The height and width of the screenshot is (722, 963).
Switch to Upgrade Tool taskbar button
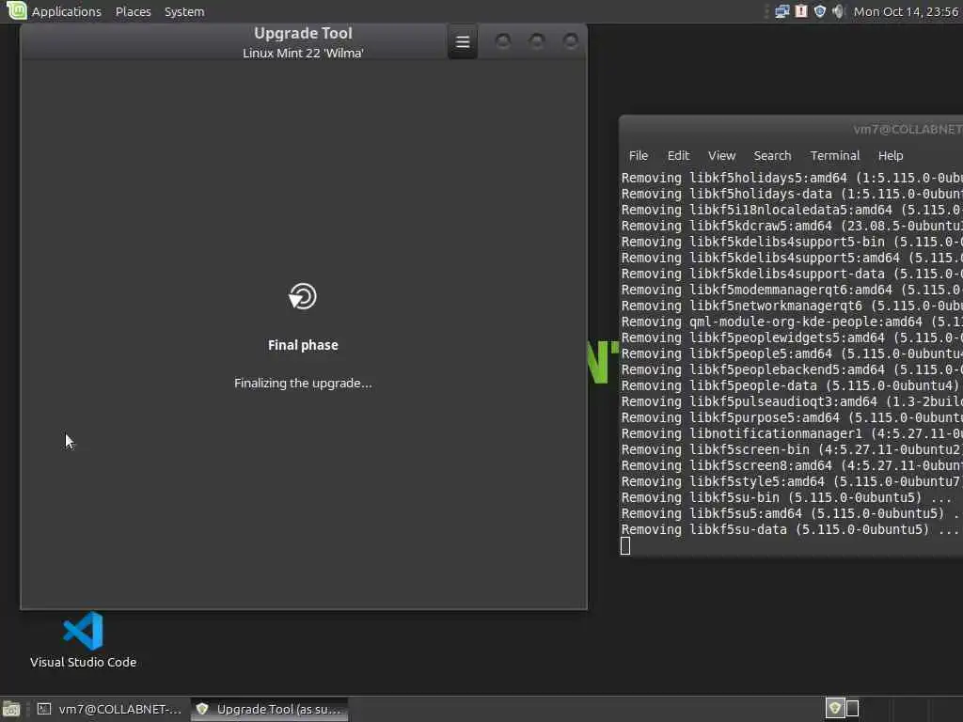tap(269, 709)
